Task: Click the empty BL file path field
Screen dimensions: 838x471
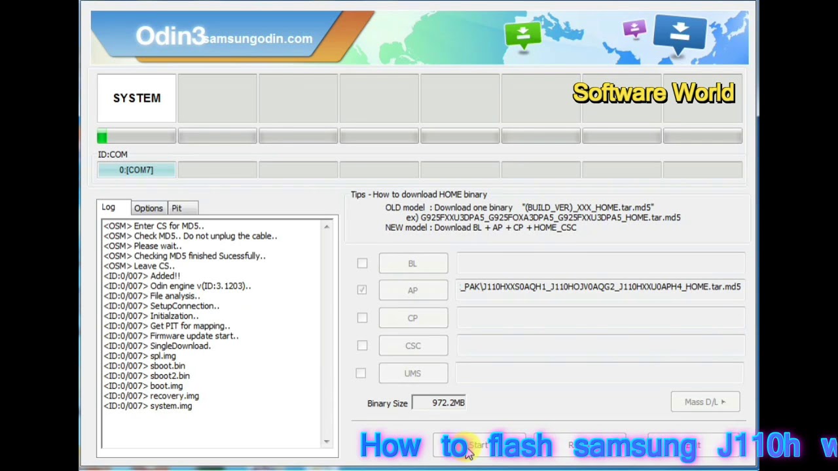Action: [600, 263]
